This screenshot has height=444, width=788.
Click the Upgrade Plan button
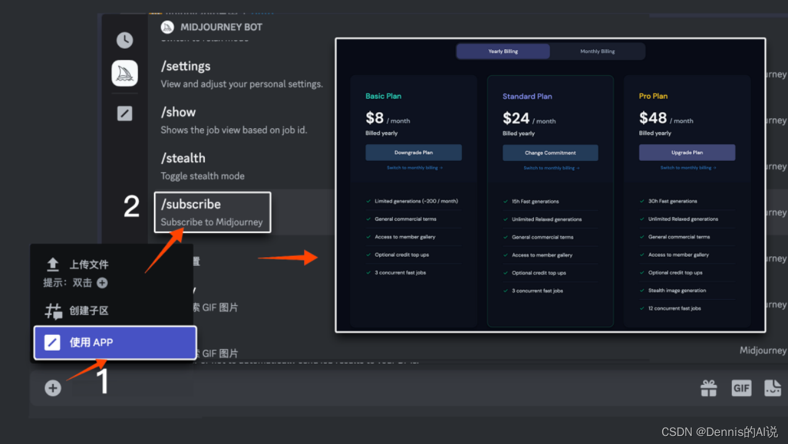tap(687, 152)
